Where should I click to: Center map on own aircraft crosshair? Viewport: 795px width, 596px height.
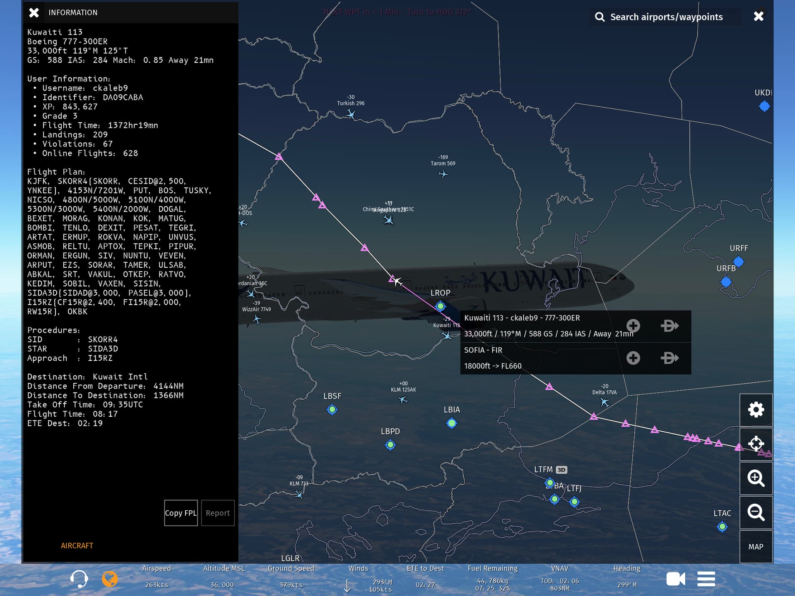[x=756, y=444]
